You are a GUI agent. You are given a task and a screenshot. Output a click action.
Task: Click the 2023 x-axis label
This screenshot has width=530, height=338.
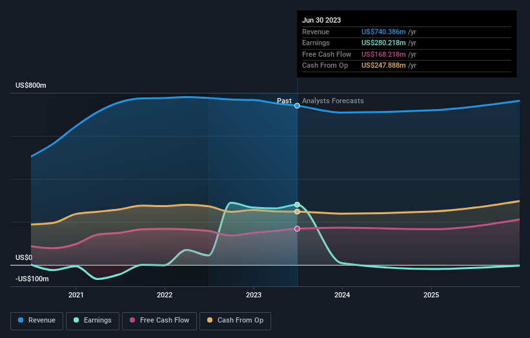(x=254, y=295)
